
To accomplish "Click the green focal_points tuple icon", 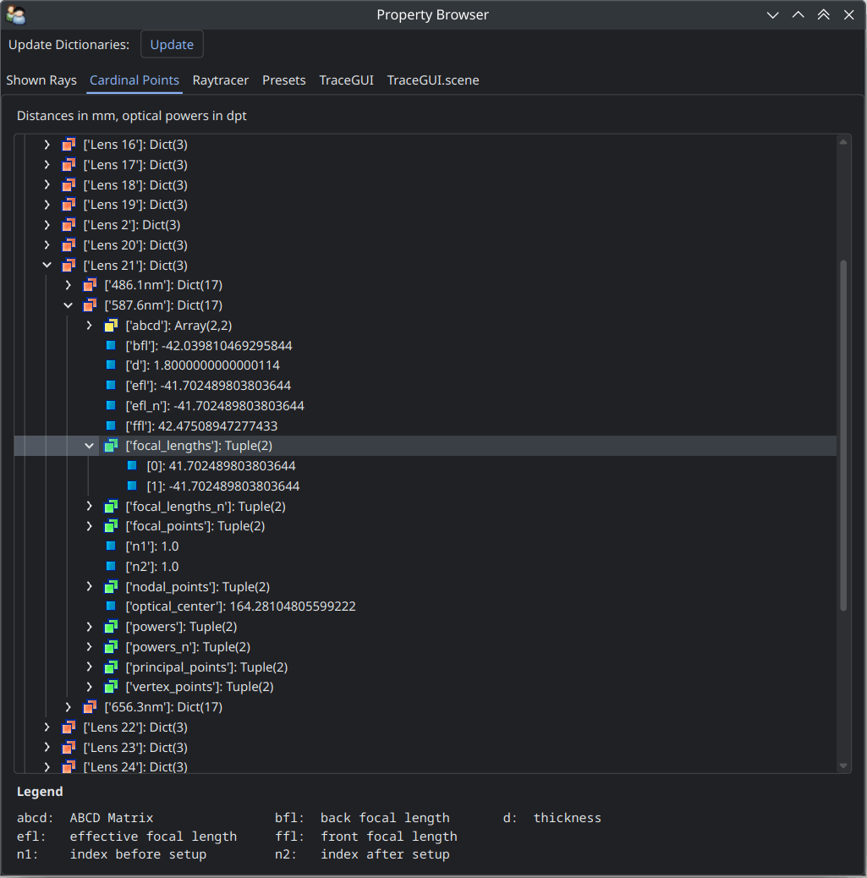I will click(111, 526).
